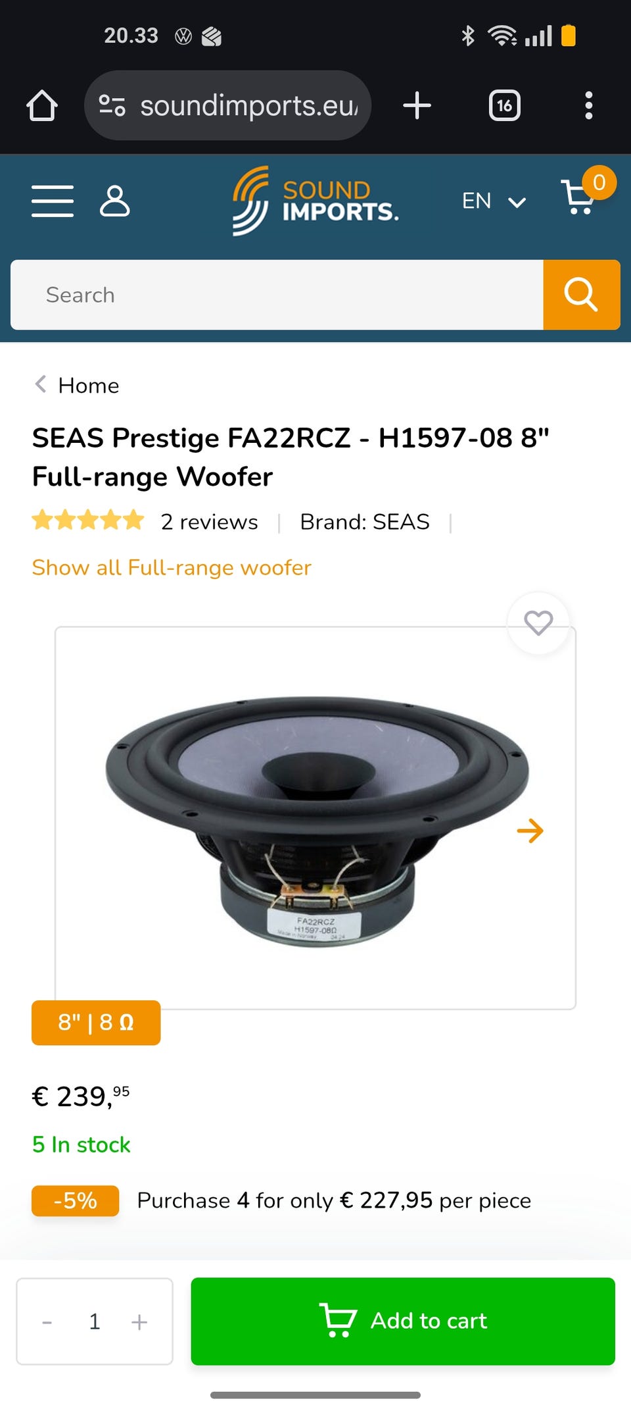This screenshot has width=631, height=1411.
Task: Open the user account icon
Action: click(x=115, y=201)
